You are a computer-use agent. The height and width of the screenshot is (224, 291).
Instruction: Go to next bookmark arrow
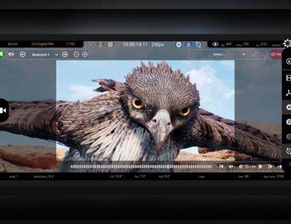65,54
